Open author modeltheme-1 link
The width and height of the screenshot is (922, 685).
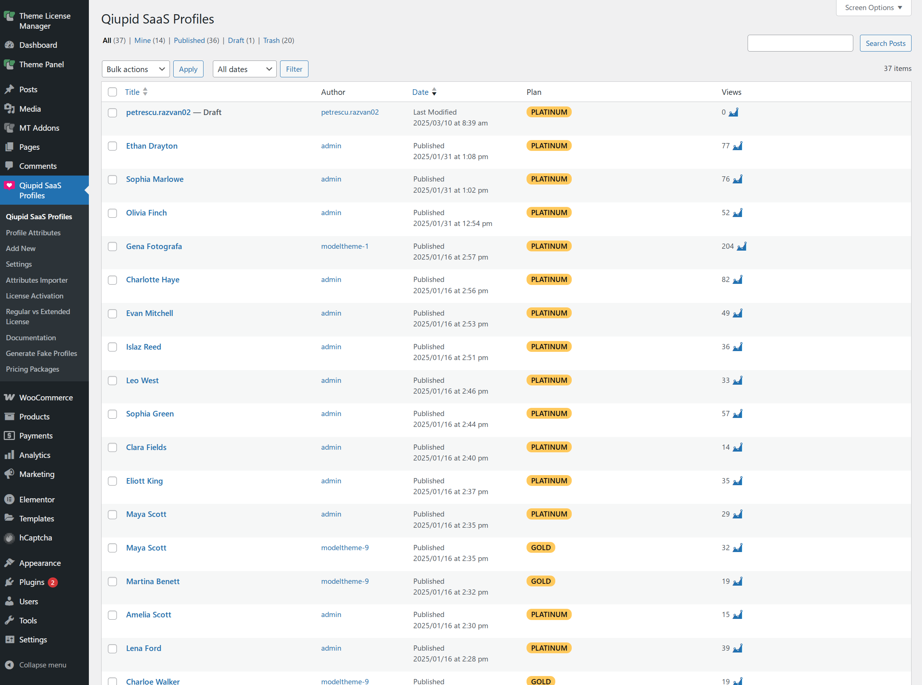click(x=345, y=246)
